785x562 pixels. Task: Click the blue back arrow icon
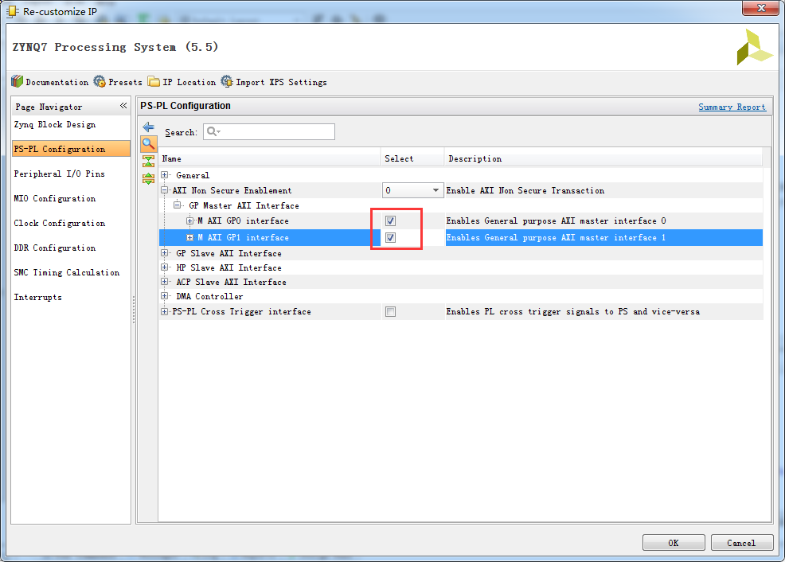148,127
